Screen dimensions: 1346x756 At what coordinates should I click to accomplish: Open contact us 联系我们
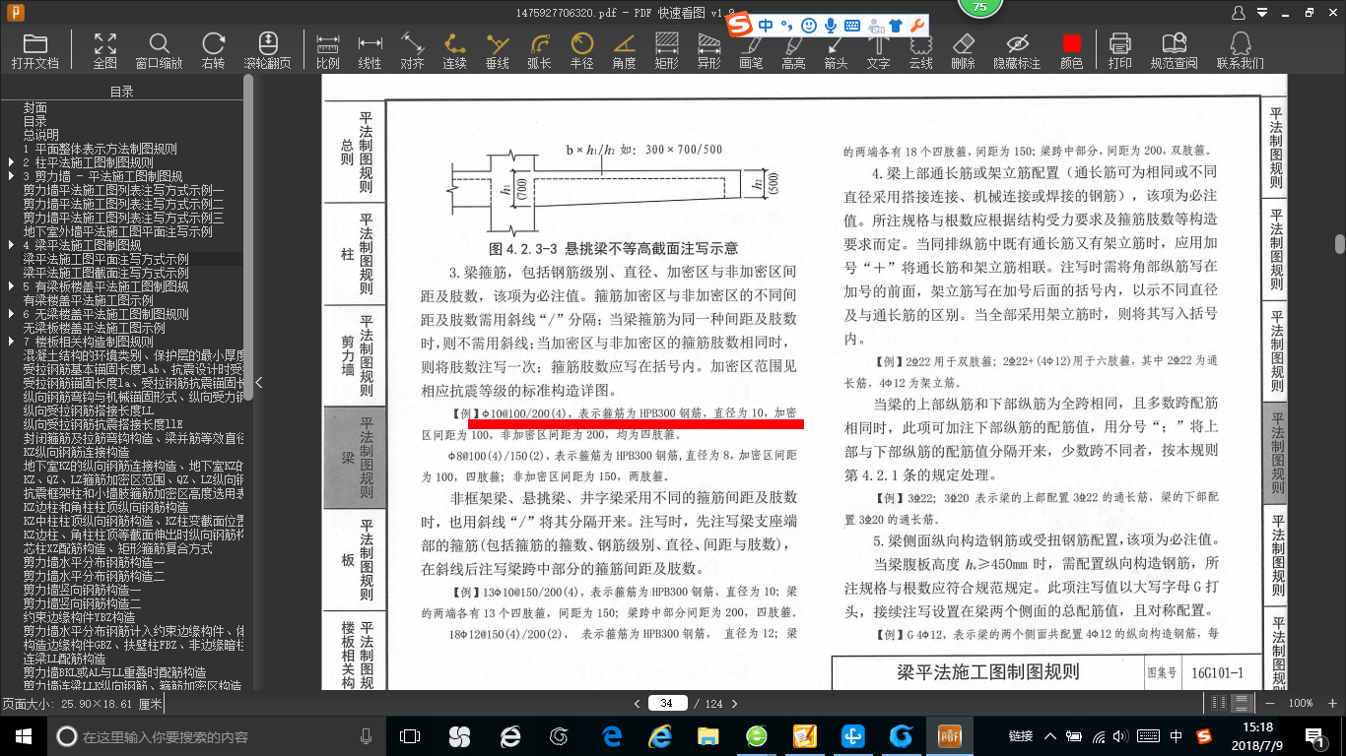(1240, 51)
